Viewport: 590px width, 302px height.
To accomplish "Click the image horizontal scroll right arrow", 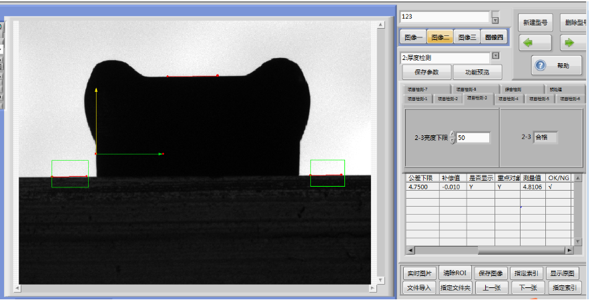I will (x=373, y=289).
